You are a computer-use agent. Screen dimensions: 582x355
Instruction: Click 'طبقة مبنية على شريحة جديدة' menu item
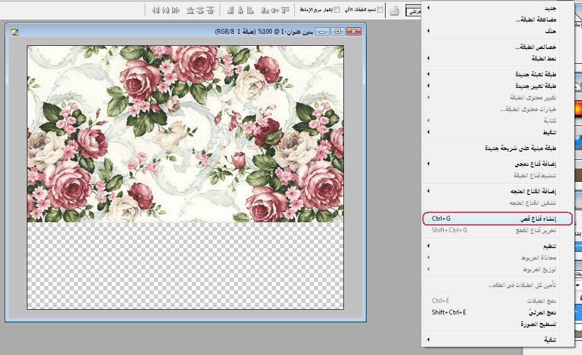(521, 148)
